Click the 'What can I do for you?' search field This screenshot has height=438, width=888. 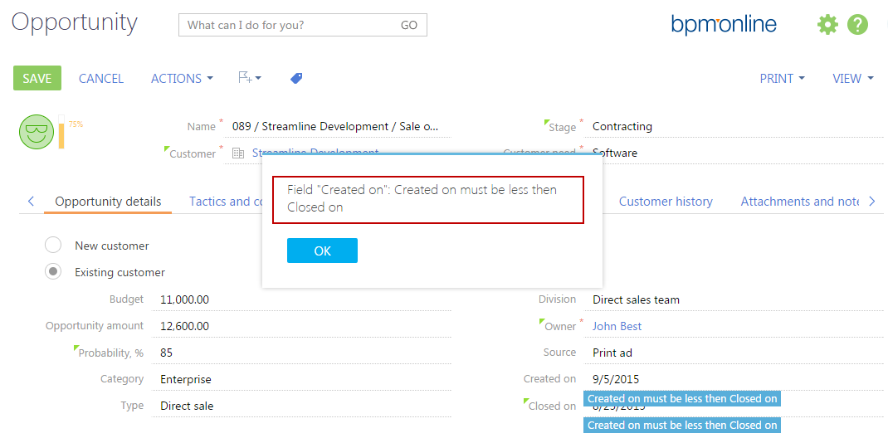(290, 25)
